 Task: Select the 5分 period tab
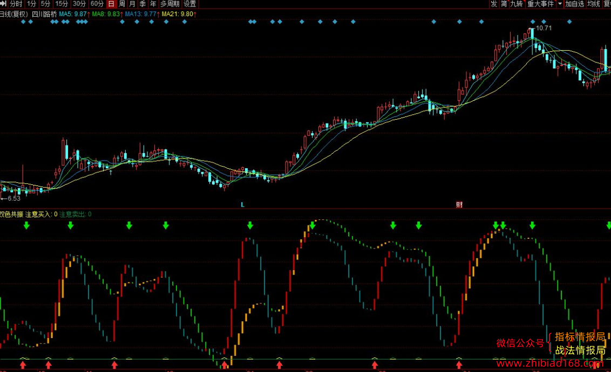pyautogui.click(x=45, y=4)
